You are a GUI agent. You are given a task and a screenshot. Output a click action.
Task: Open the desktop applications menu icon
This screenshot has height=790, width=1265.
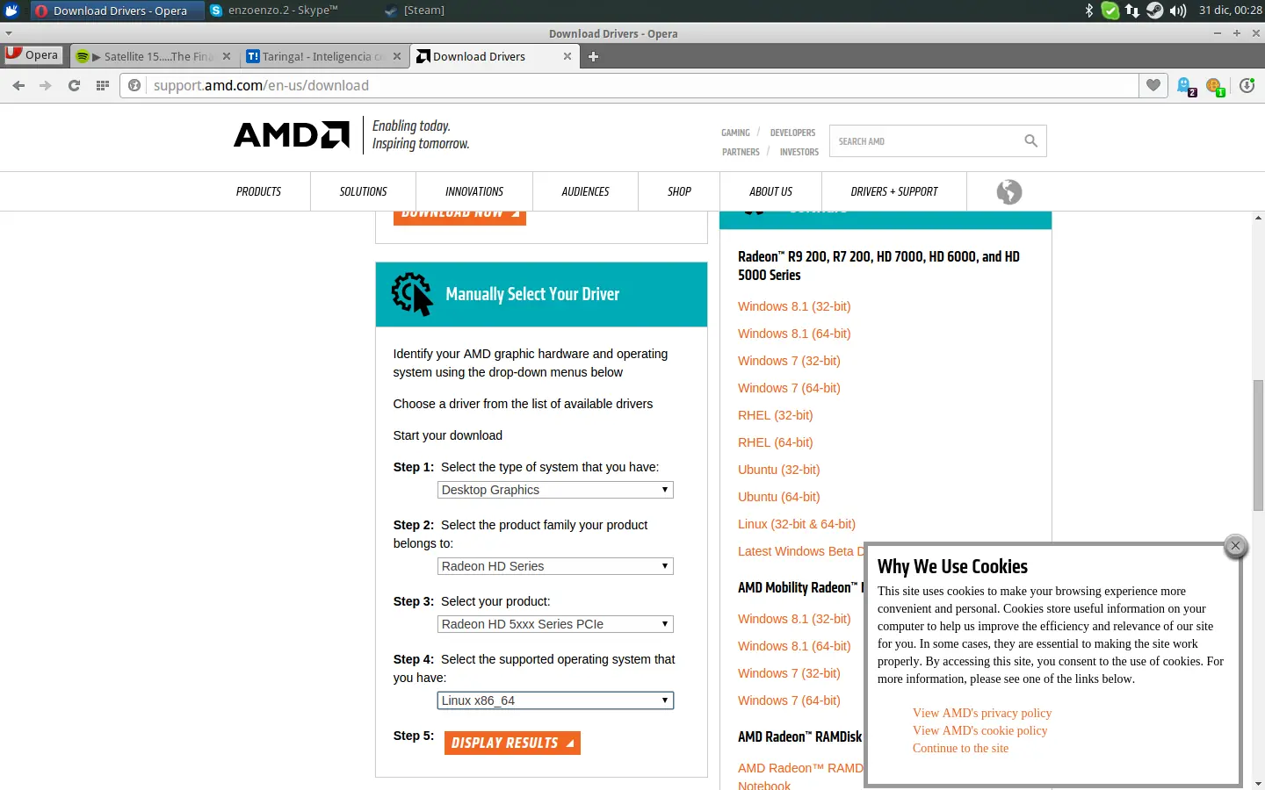pyautogui.click(x=11, y=11)
